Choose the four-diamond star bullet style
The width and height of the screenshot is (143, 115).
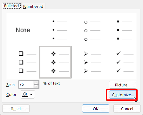coord(55,62)
